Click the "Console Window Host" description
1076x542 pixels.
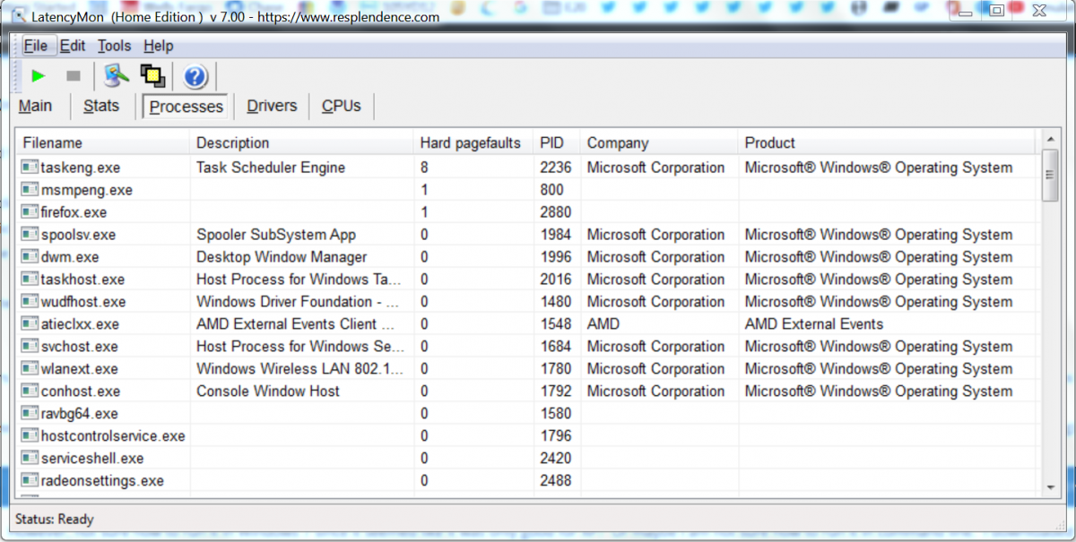pyautogui.click(x=268, y=391)
